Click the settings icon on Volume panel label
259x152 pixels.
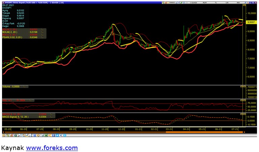click(24, 87)
